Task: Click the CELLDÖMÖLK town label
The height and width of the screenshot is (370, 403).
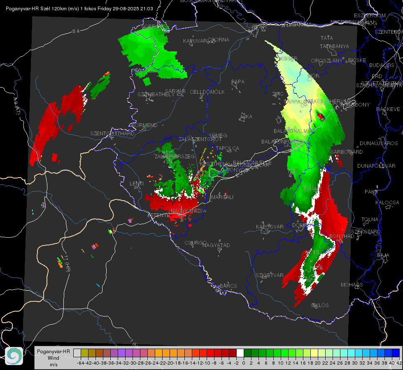Action: [x=207, y=92]
